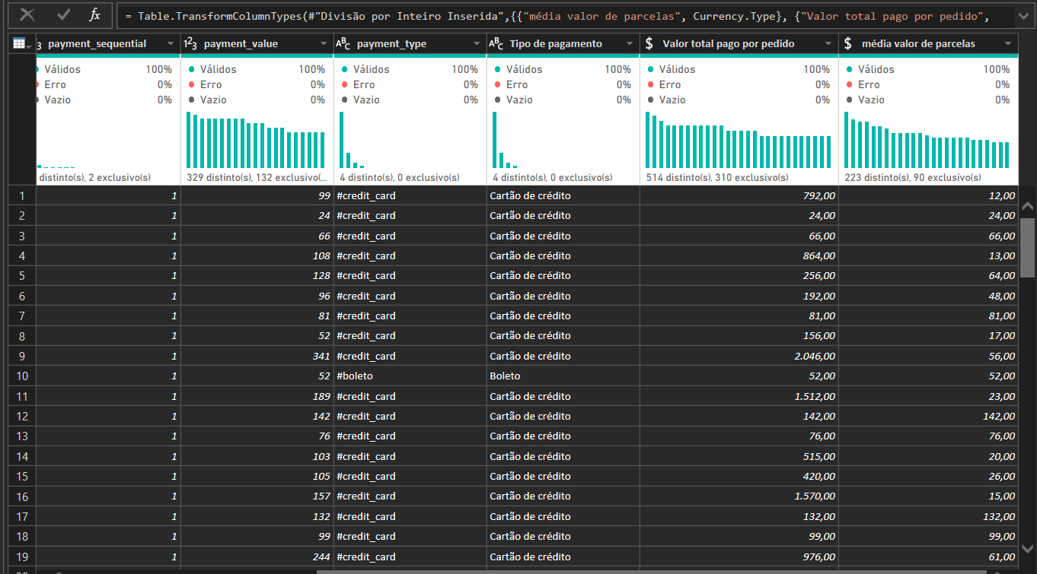Click the vertical scrollbar thumb
1037x574 pixels.
click(1028, 247)
